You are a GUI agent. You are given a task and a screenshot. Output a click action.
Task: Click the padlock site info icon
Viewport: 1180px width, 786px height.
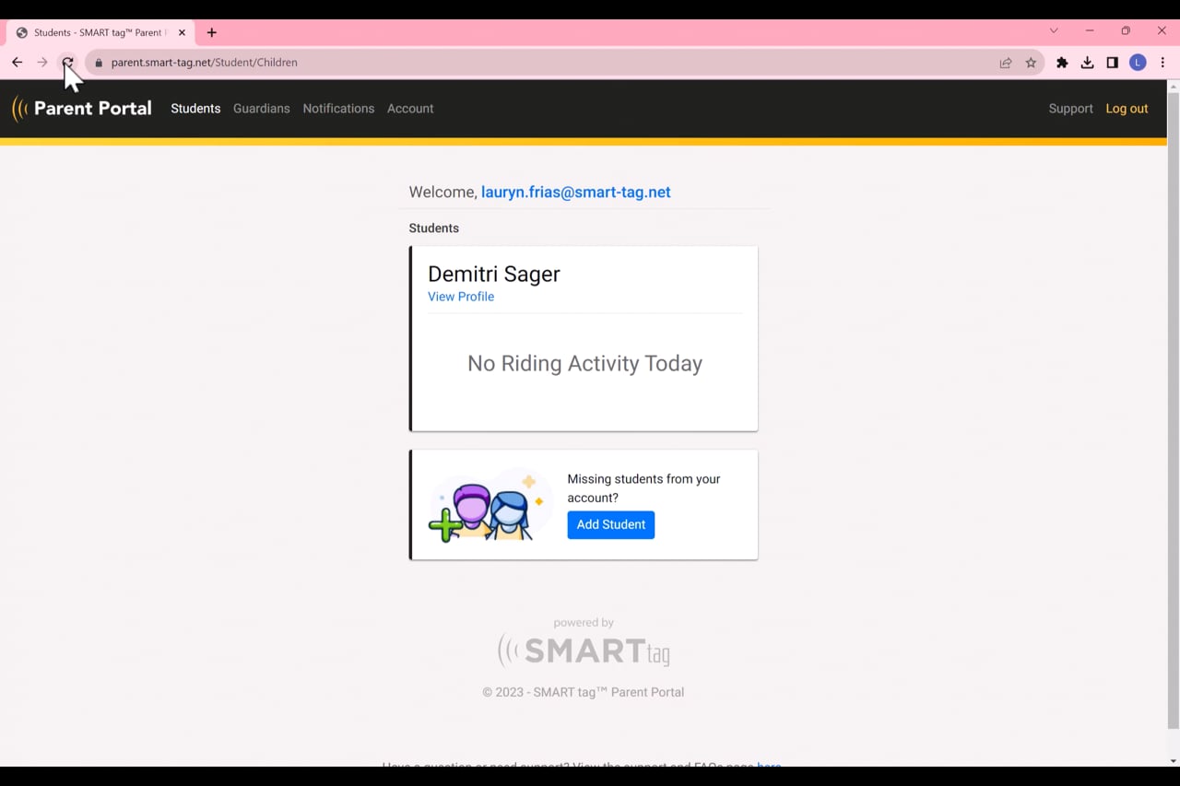pos(99,63)
